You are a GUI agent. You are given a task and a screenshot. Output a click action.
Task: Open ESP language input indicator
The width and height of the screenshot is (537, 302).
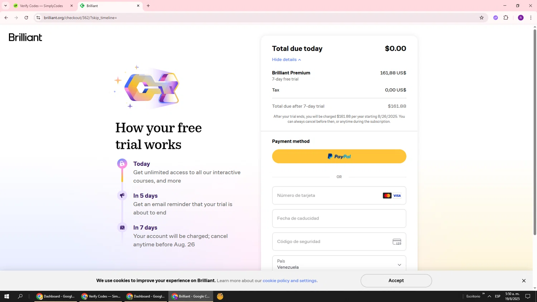[498, 296]
